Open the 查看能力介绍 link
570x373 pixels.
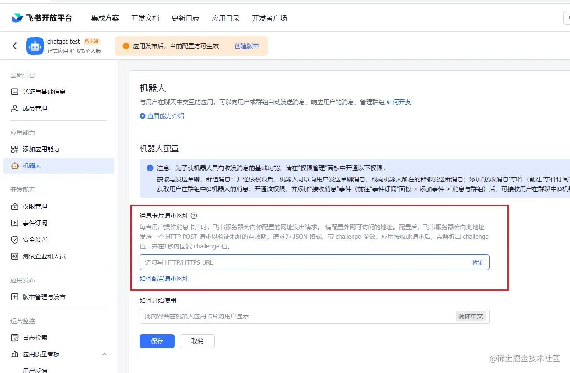[166, 116]
